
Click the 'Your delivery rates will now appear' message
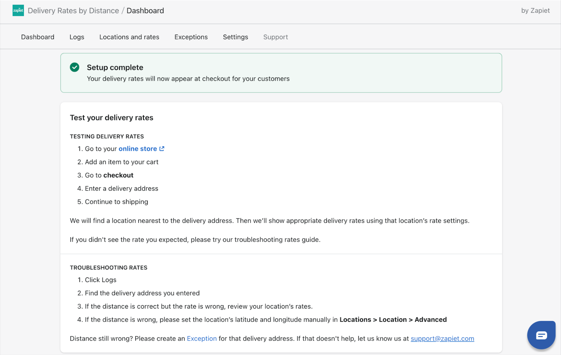pos(188,79)
